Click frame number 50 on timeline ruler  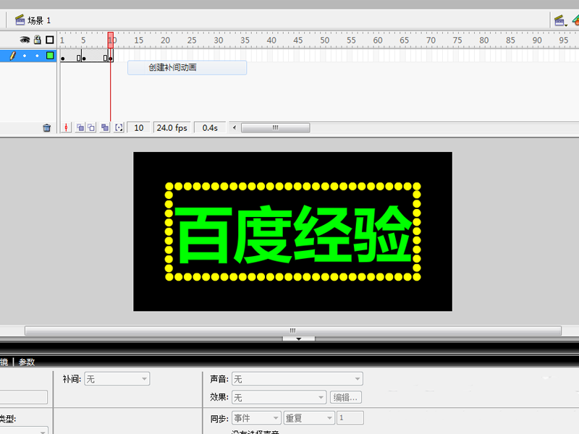[324, 41]
